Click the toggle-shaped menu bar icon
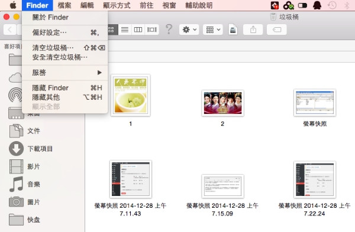Screen dimensions: 355x232 302,5
